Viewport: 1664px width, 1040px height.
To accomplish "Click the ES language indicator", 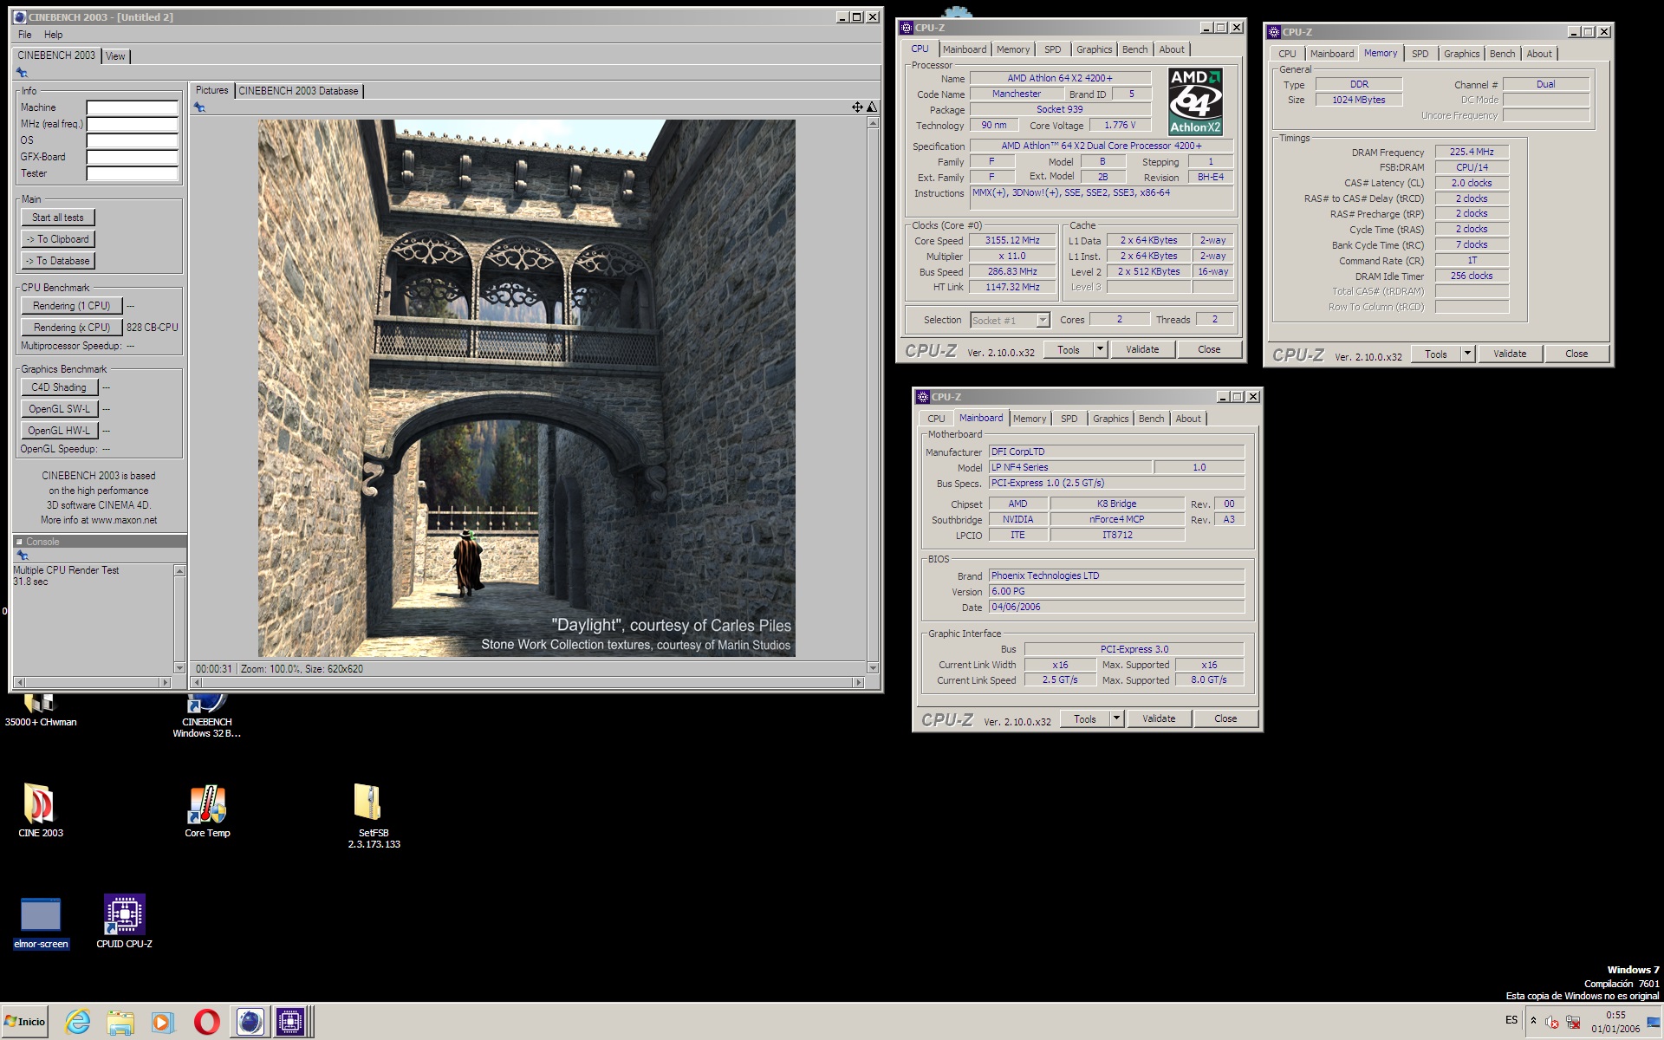I will pos(1511,1020).
